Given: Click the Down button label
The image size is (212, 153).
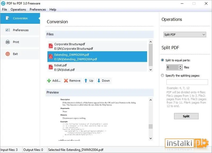Looking at the screenshot, I should (x=106, y=81).
